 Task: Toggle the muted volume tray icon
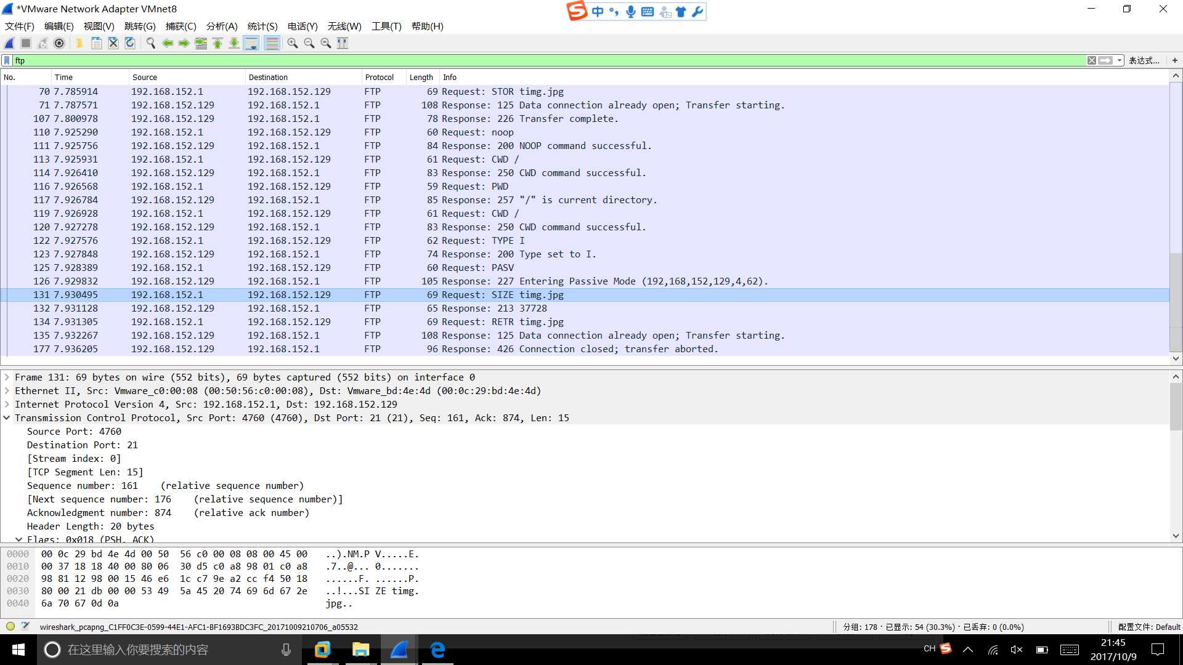[1017, 650]
